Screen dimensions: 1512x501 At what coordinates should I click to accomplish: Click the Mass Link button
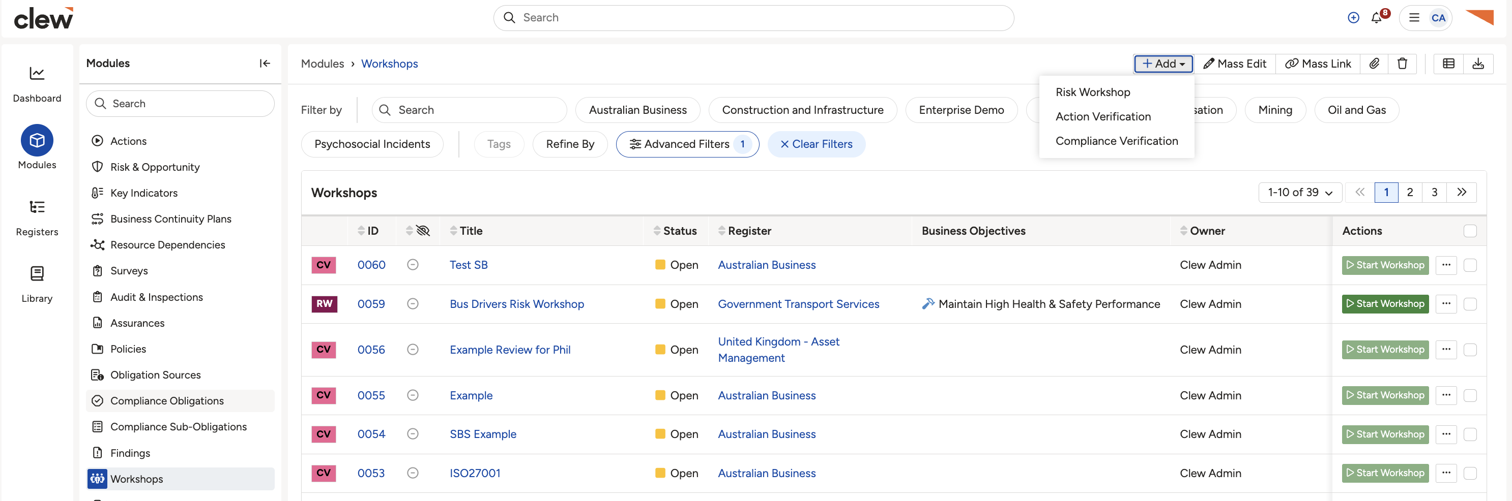point(1318,64)
